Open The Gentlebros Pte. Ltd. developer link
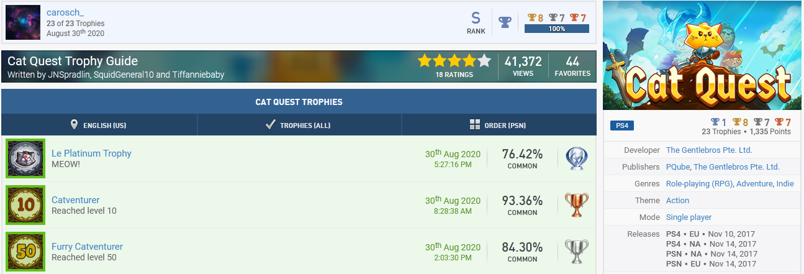The height and width of the screenshot is (274, 804). click(709, 150)
